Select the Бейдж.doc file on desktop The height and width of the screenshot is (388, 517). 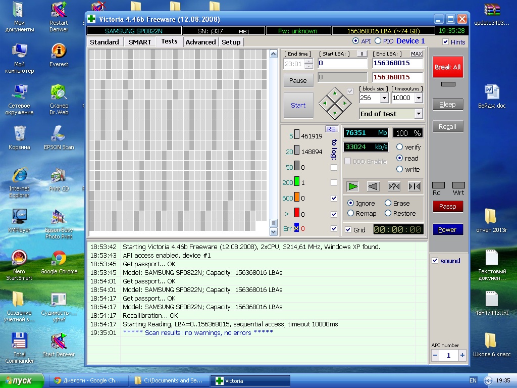[x=492, y=96]
